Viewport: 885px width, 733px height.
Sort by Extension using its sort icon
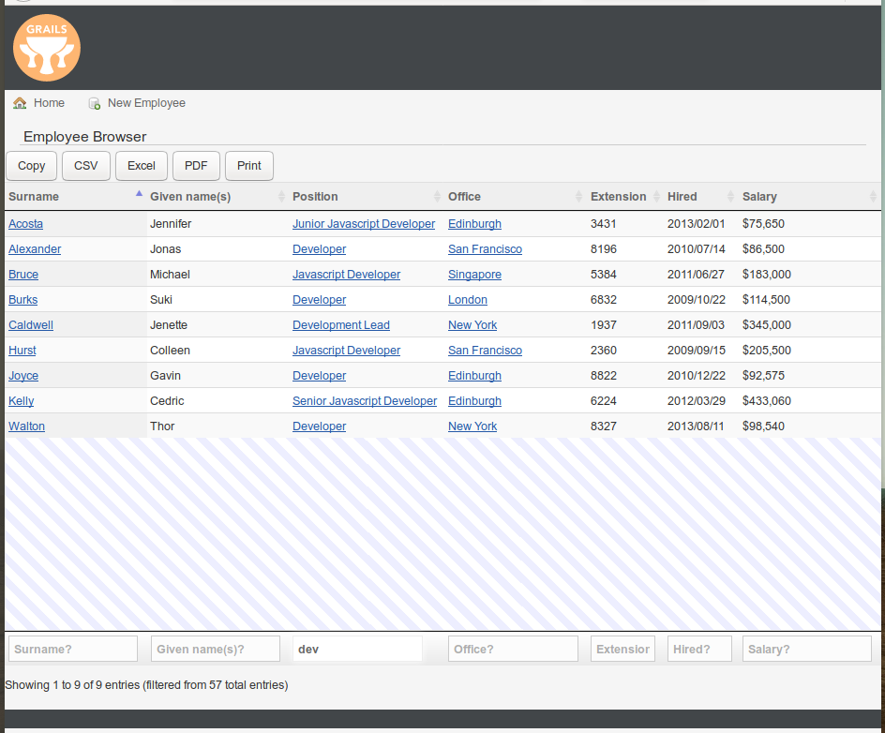click(656, 197)
